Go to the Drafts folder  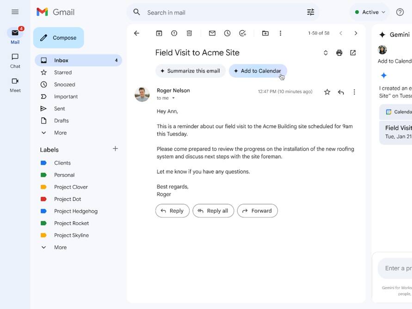pyautogui.click(x=61, y=121)
